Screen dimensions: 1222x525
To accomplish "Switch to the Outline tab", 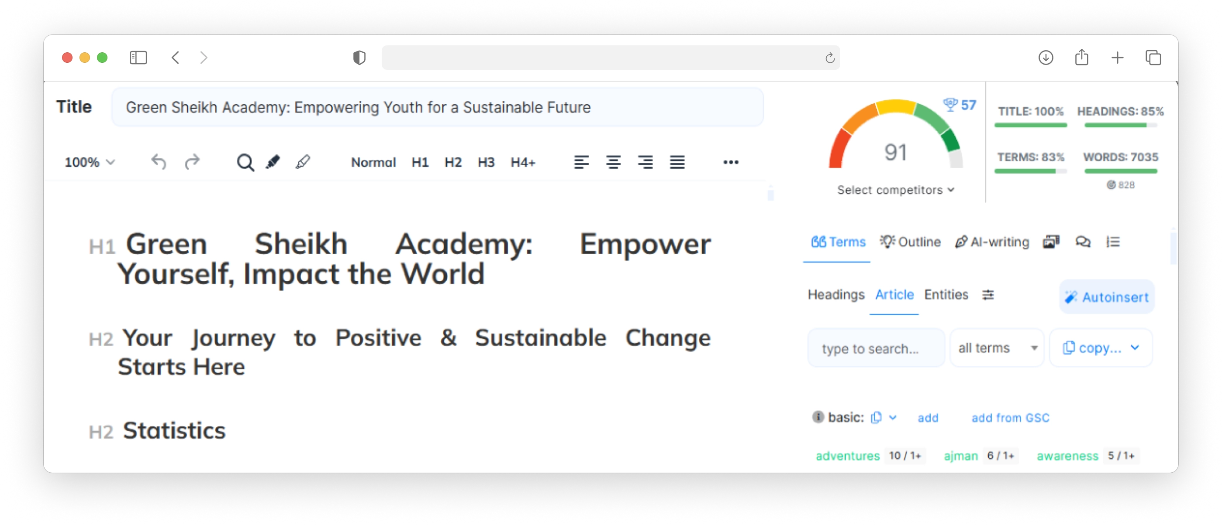I will (x=910, y=242).
